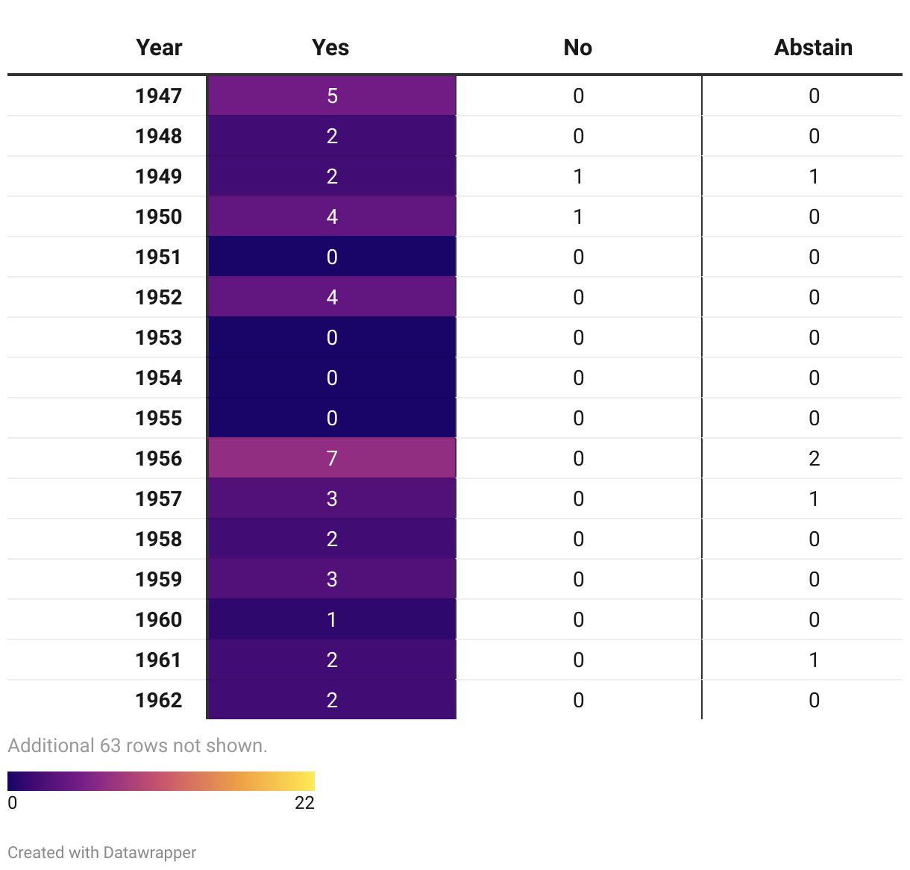Click the 1962 year row label
The height and width of the screenshot is (870, 910).
click(158, 700)
